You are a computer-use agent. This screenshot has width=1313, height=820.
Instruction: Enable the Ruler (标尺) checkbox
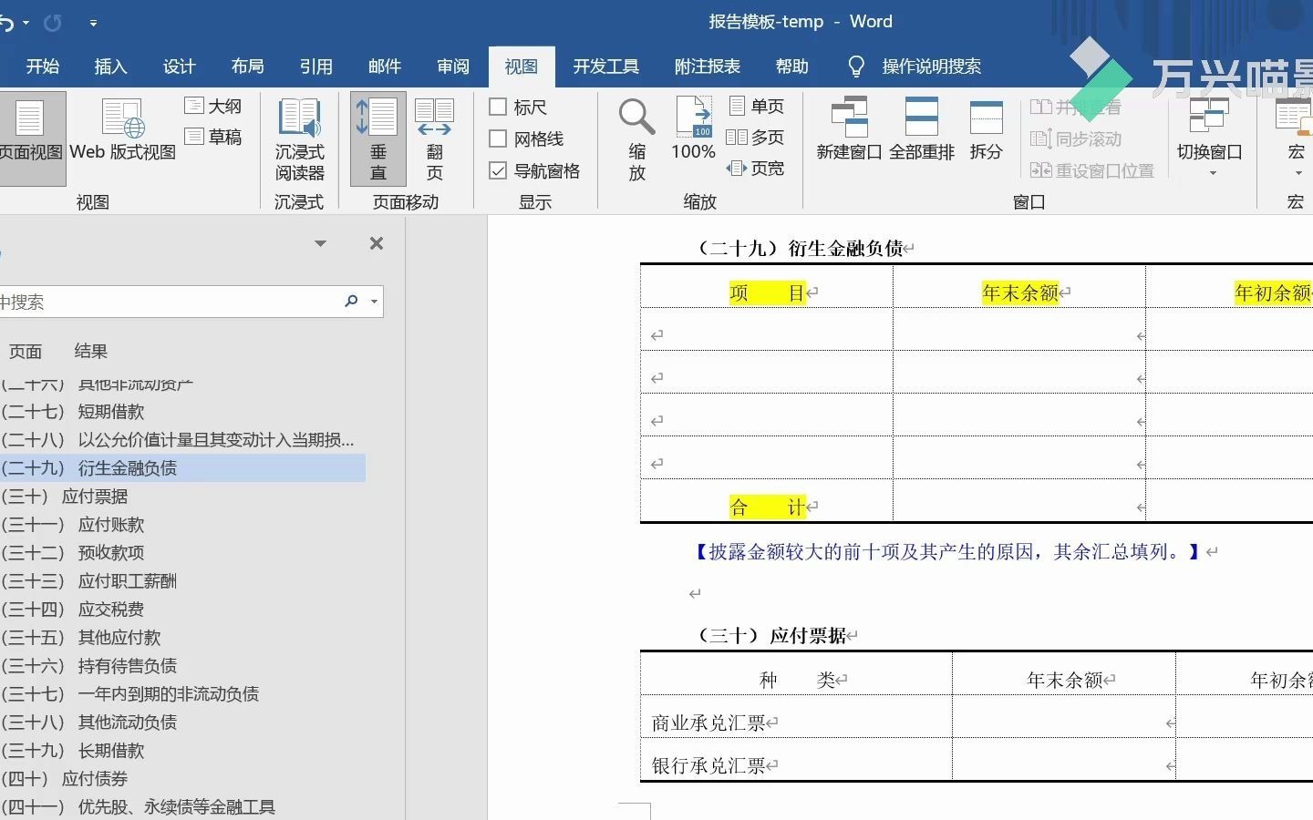[x=498, y=108]
